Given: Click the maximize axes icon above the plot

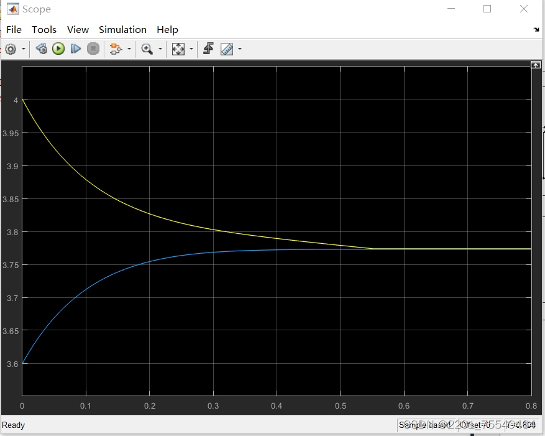Looking at the screenshot, I should tap(536, 65).
